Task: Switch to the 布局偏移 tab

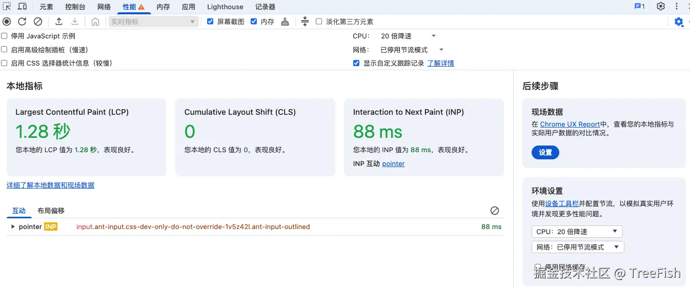Action: click(51, 211)
